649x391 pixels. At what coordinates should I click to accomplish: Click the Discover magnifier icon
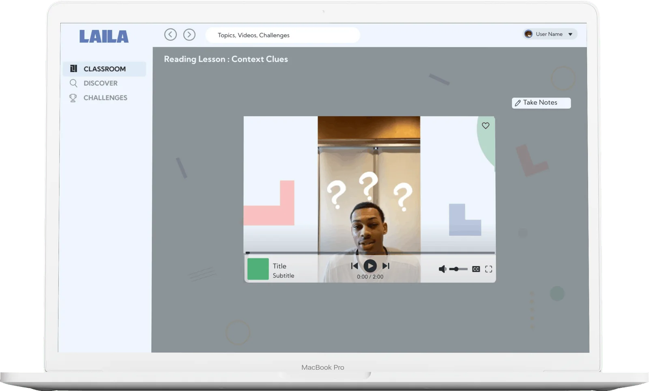(73, 83)
